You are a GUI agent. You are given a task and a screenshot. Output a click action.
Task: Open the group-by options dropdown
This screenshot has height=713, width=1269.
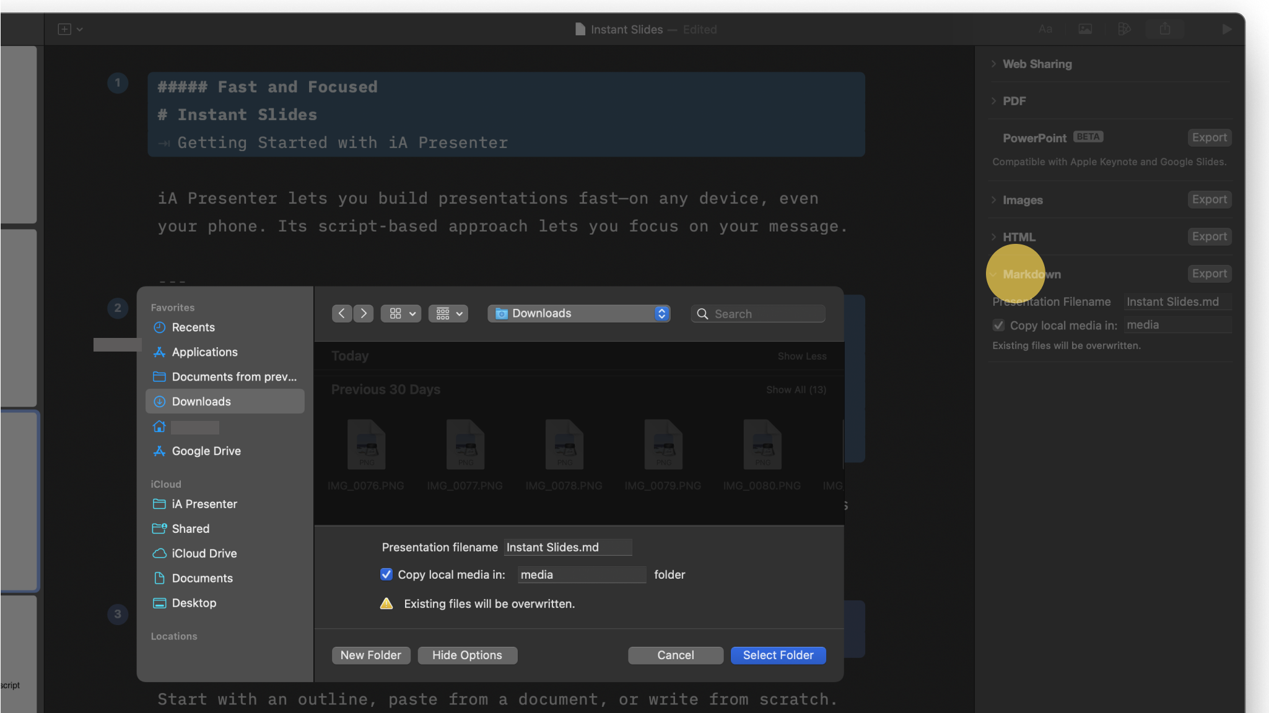(x=448, y=314)
